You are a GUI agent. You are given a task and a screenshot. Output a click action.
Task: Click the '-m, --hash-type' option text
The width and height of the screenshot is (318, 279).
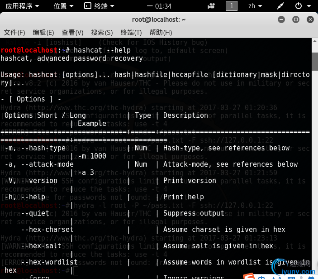pos(35,148)
